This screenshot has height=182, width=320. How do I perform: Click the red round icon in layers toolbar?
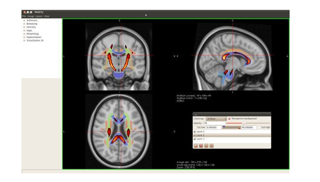click(x=201, y=145)
